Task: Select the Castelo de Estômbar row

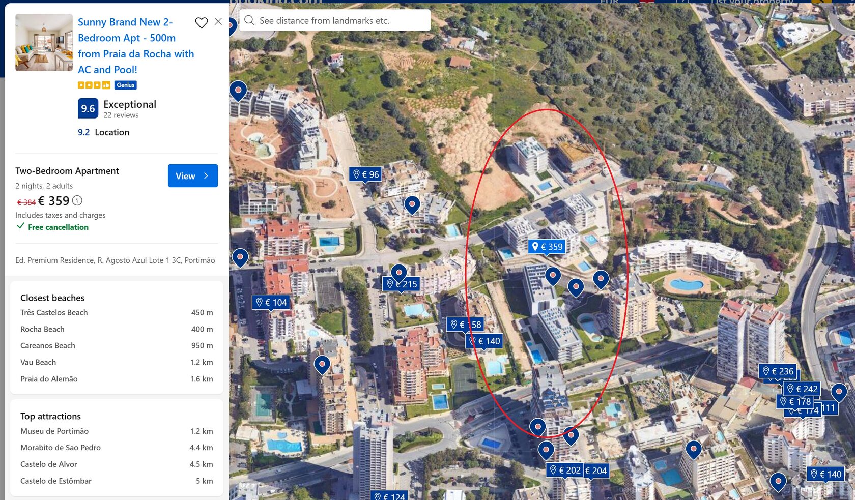Action: pyautogui.click(x=117, y=481)
